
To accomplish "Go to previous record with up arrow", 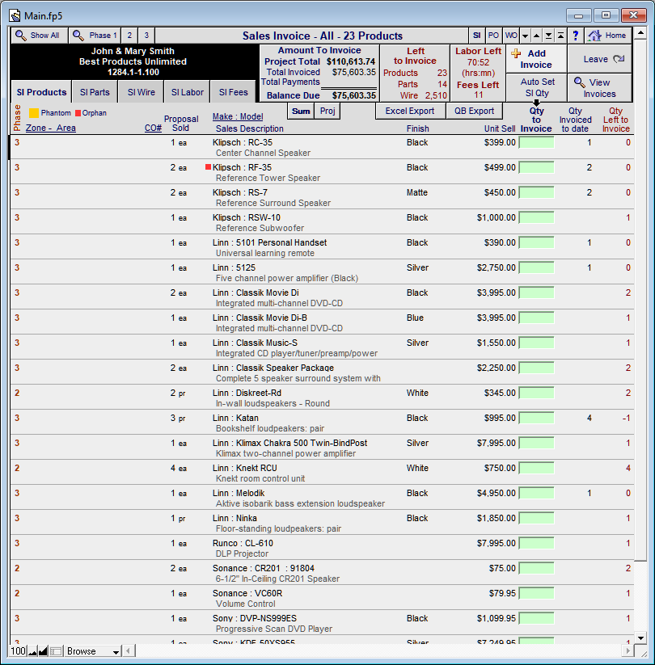I will 537,36.
